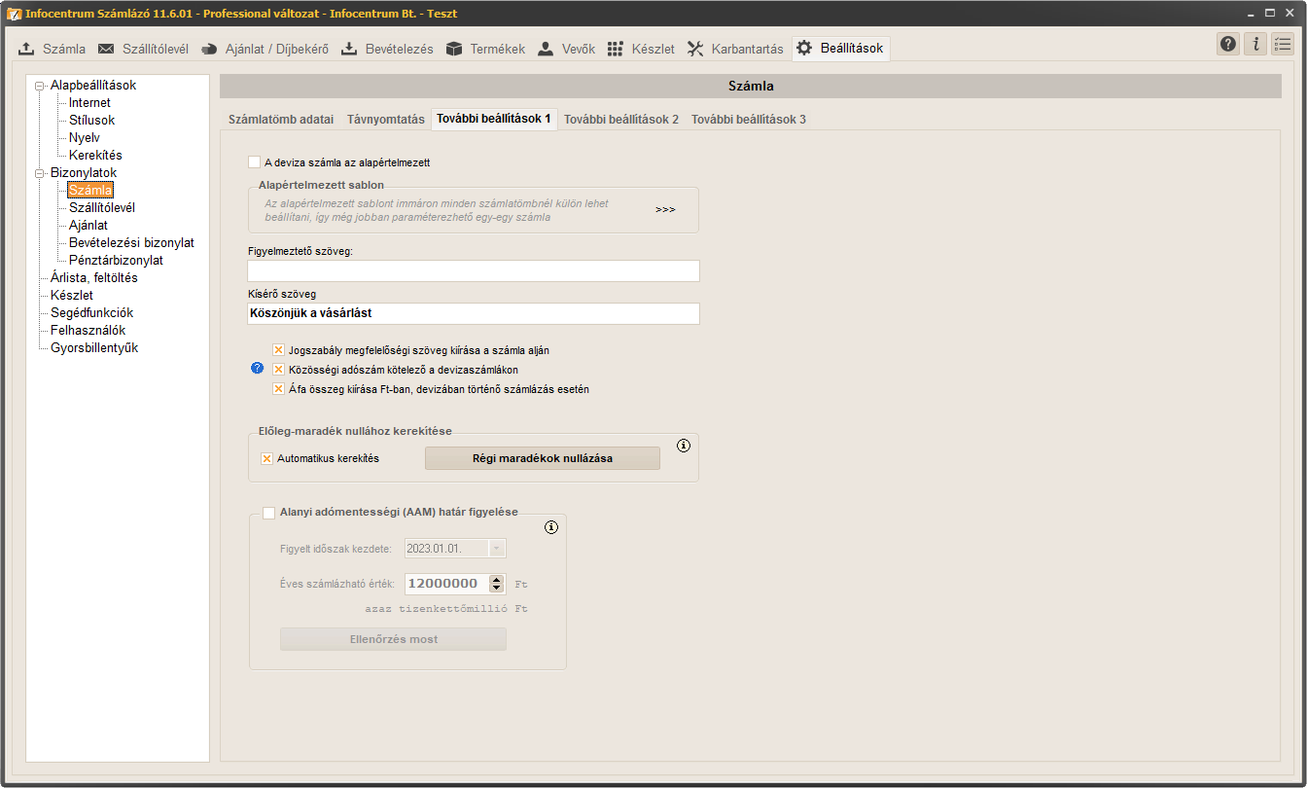Click Éves számlázható érték number field
This screenshot has height=788, width=1307.
[x=446, y=584]
